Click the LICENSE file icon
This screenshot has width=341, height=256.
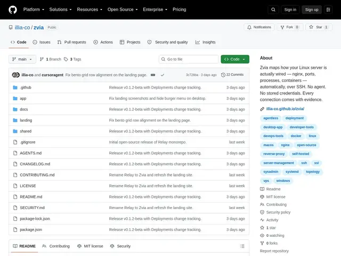15,186
